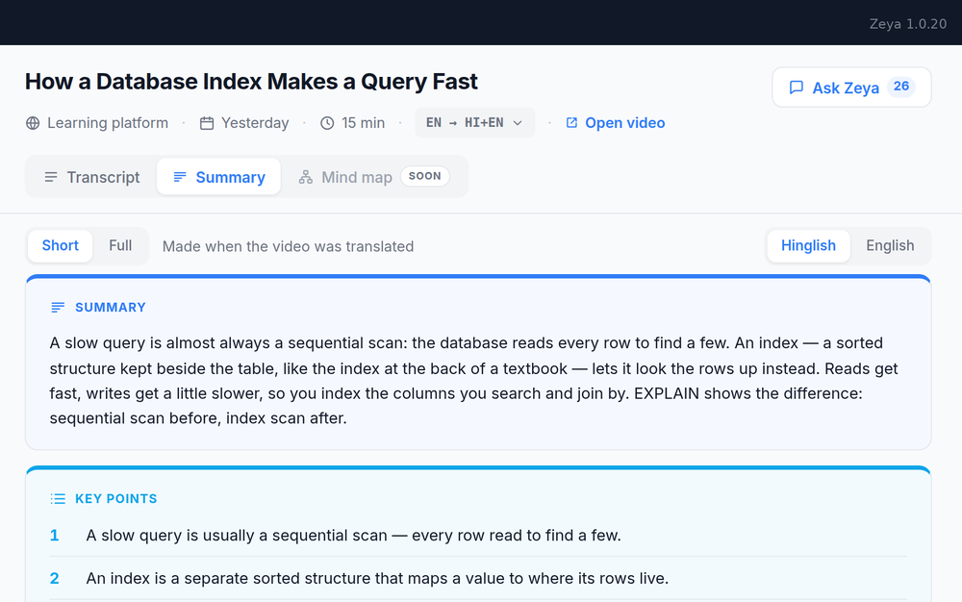The width and height of the screenshot is (962, 602).
Task: Click the SUMMARY section heading
Action: point(111,307)
